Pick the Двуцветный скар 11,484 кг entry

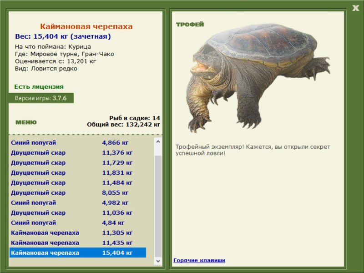pyautogui.click(x=78, y=182)
